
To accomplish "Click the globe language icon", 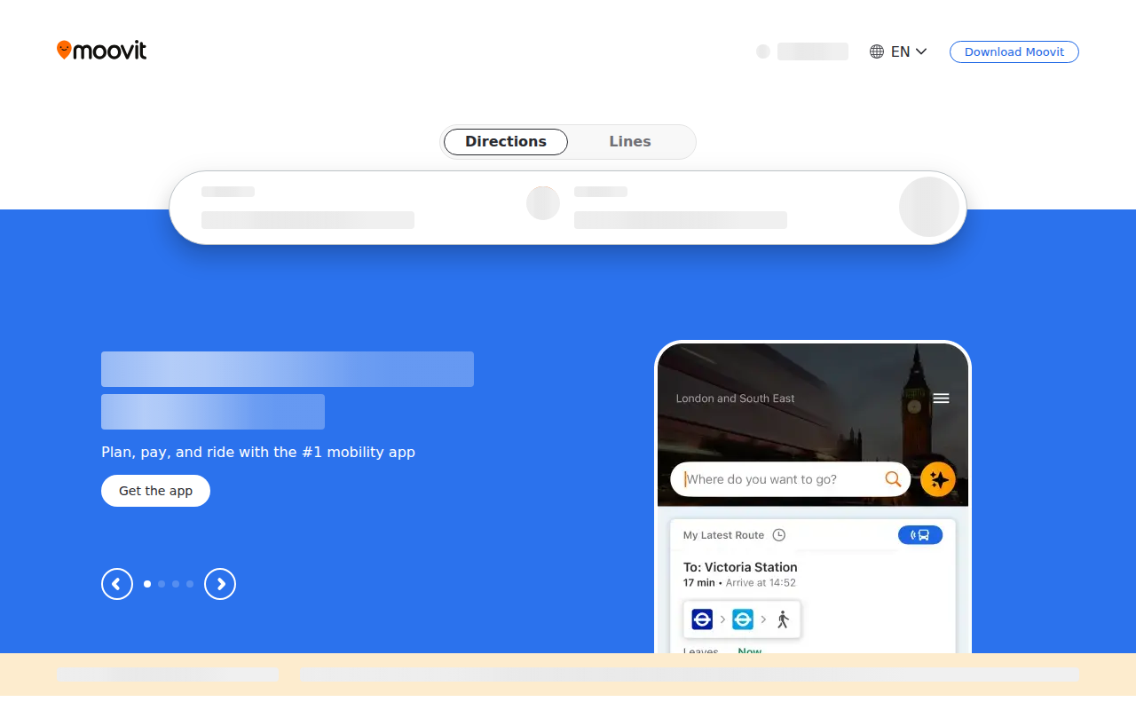I will (877, 51).
